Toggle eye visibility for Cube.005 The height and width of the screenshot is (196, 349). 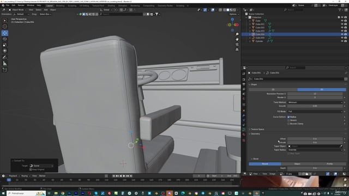342,38
